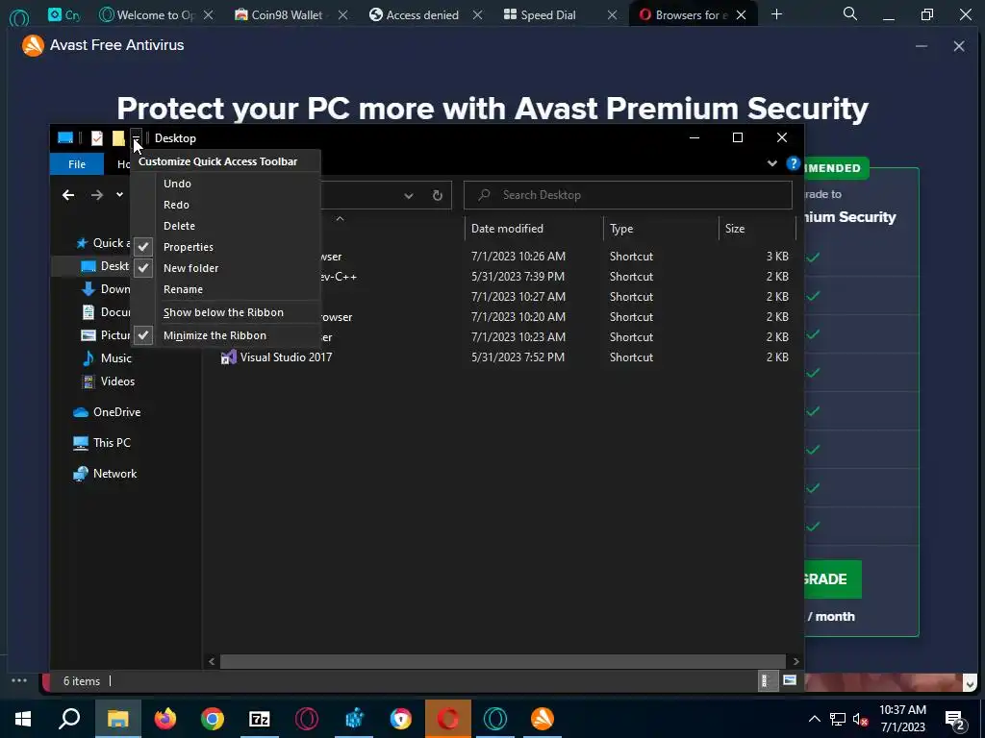Click the muted volume icon in system tray
Screen dimensions: 985x738
coord(861,719)
